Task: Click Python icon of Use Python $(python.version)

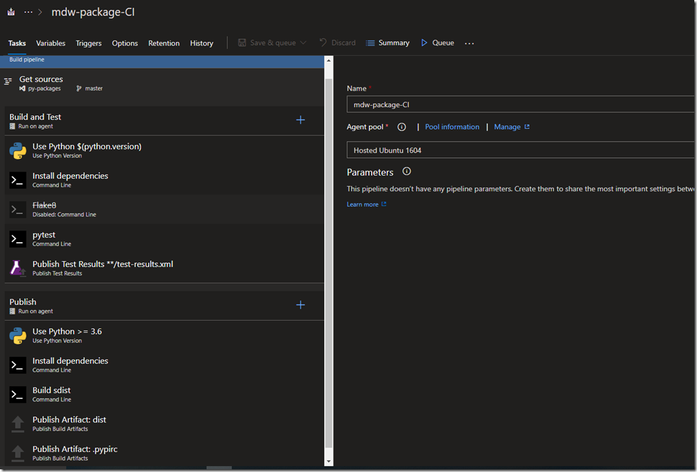Action: (x=18, y=151)
